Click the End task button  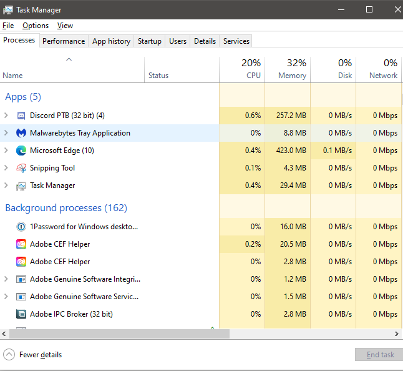click(380, 355)
